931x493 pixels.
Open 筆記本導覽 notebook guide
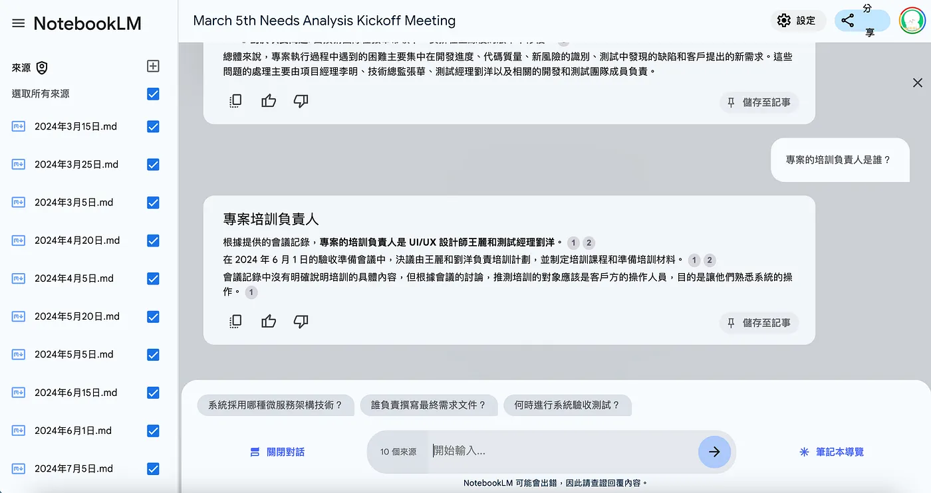(831, 452)
